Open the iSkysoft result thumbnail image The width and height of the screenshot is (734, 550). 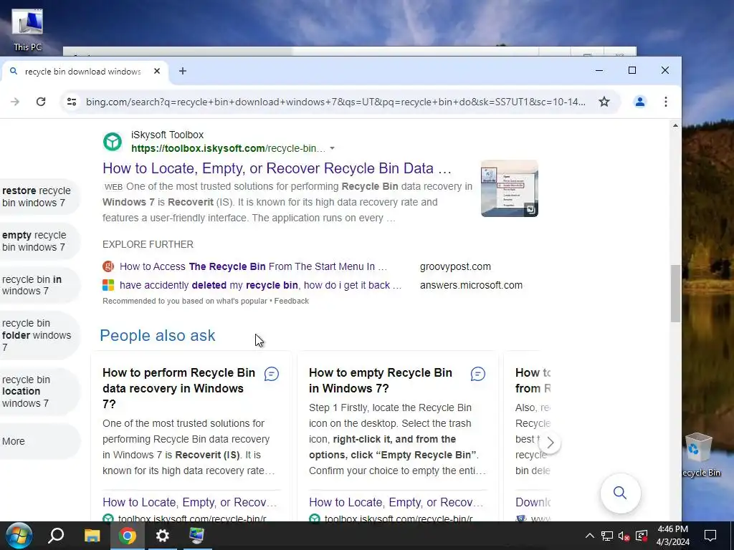[x=510, y=188]
